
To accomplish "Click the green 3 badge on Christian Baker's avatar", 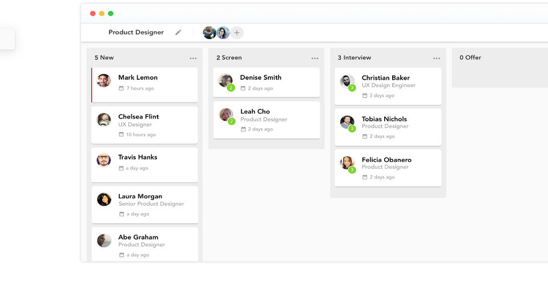I will click(352, 88).
